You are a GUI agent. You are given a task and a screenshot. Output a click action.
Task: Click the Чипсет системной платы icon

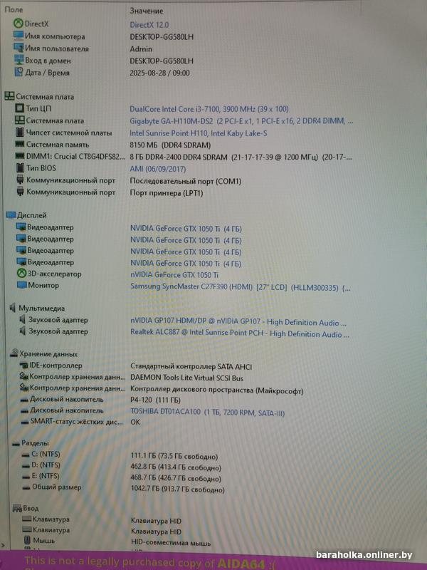click(20, 133)
